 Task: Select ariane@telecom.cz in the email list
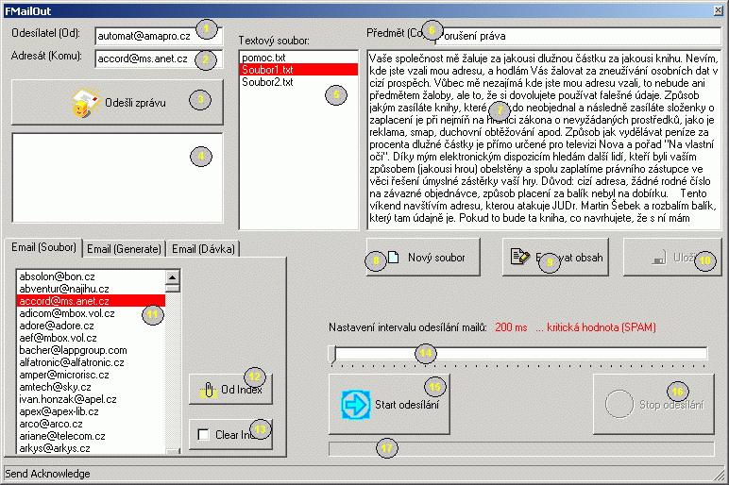coord(91,436)
